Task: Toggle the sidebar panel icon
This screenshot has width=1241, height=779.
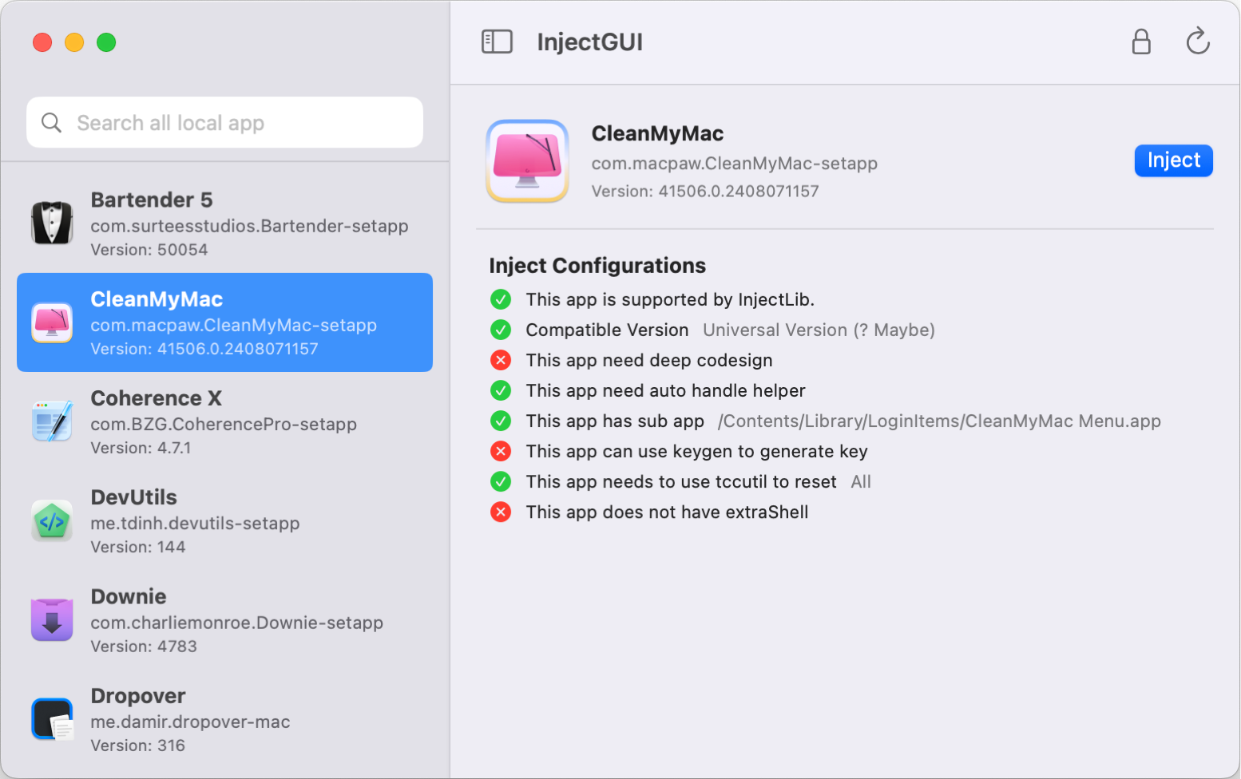Action: [x=497, y=42]
